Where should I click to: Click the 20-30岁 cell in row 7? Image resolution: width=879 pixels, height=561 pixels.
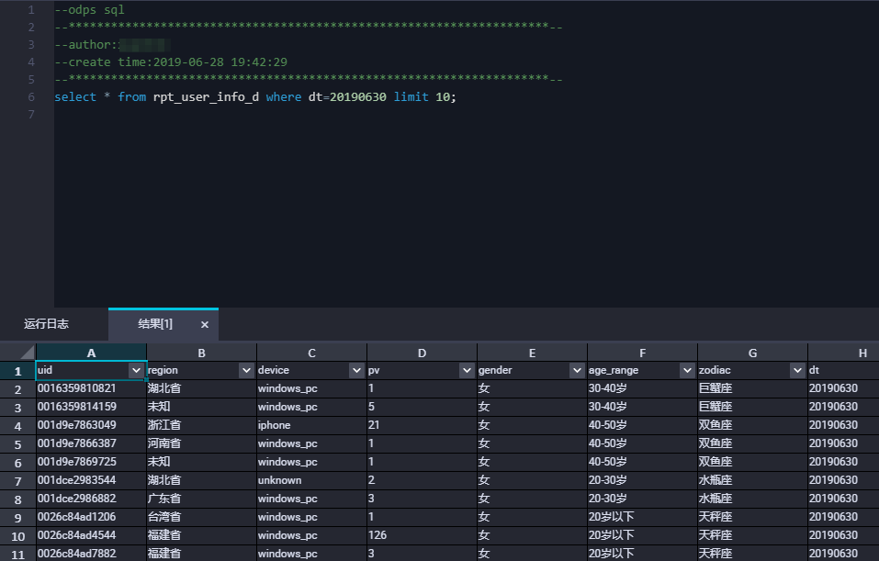pyautogui.click(x=642, y=480)
